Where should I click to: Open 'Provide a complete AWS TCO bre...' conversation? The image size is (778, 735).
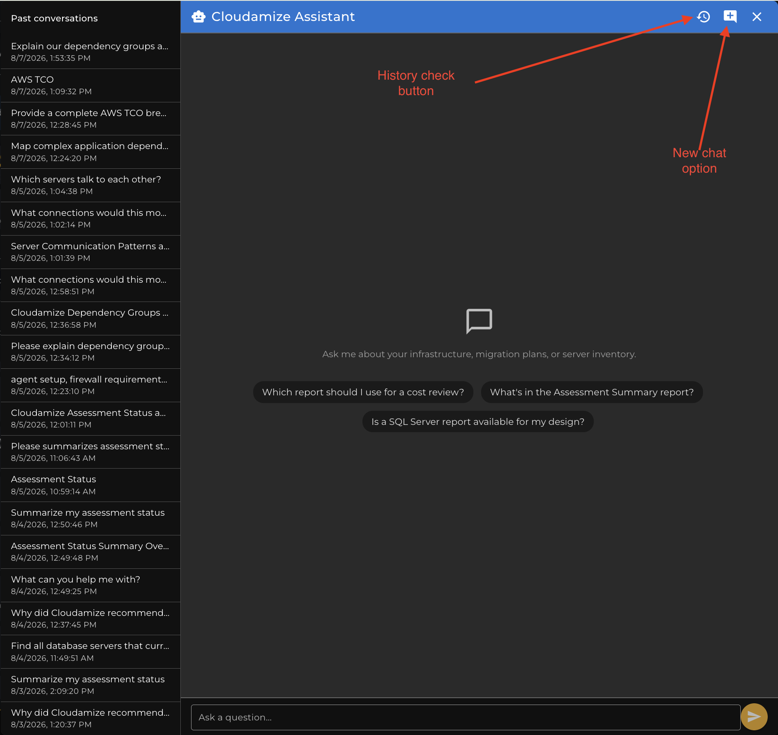pyautogui.click(x=90, y=119)
